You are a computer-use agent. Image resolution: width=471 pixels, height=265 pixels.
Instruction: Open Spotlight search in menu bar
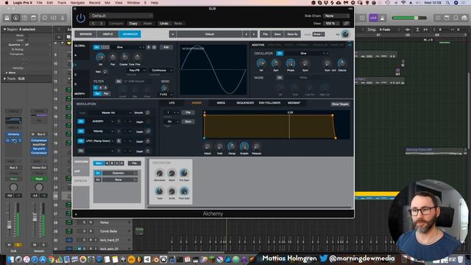448,3
